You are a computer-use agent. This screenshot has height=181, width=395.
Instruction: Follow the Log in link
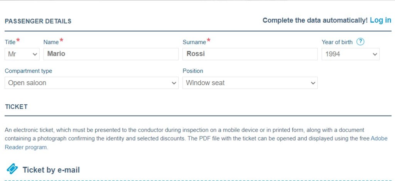coord(380,20)
